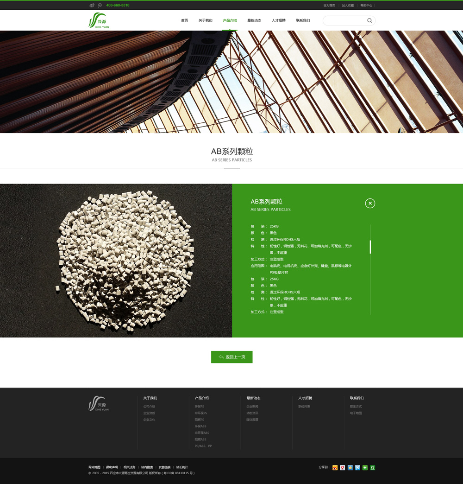Share to Douban icon in footer

pyautogui.click(x=373, y=467)
